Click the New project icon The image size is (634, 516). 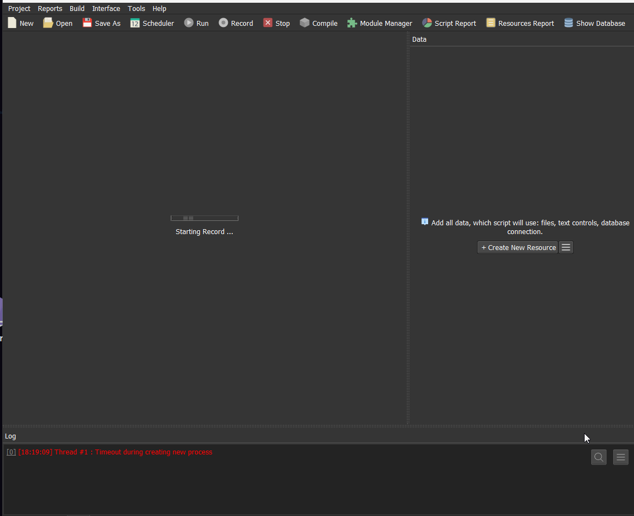coord(12,23)
